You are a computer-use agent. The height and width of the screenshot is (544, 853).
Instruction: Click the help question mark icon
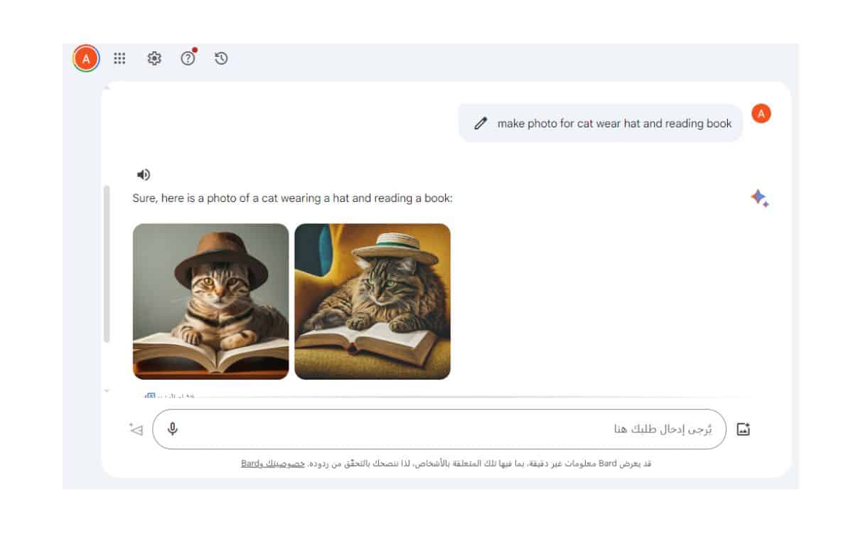pos(188,59)
